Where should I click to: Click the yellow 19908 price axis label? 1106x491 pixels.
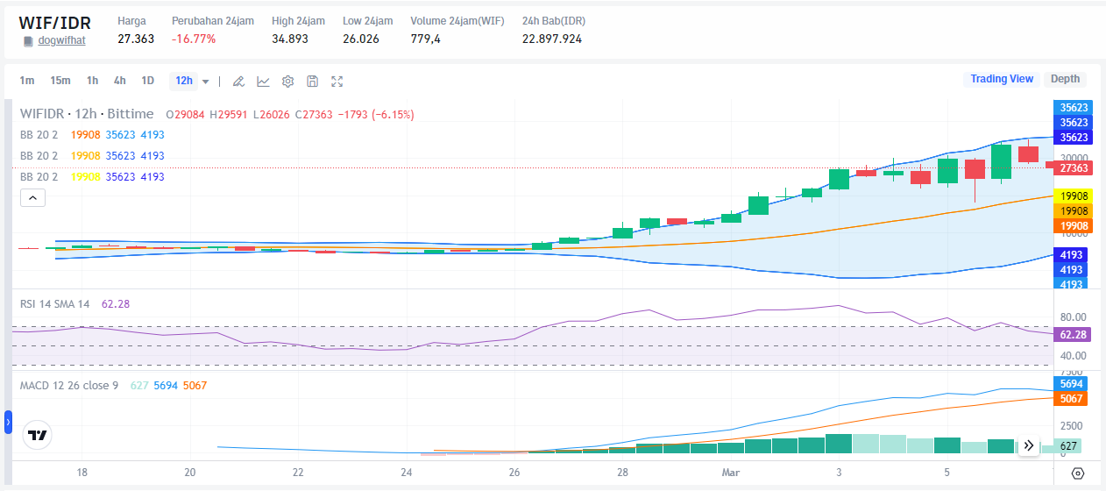pos(1073,196)
